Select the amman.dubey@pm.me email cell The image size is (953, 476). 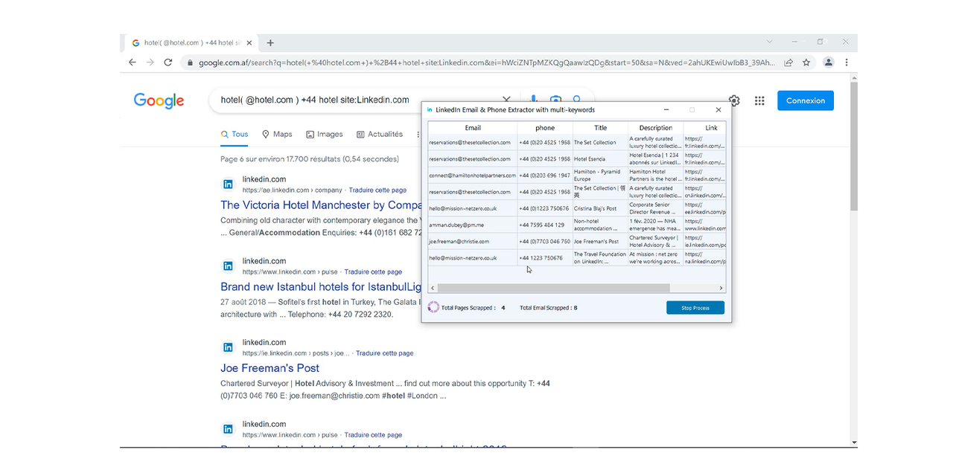click(473, 225)
